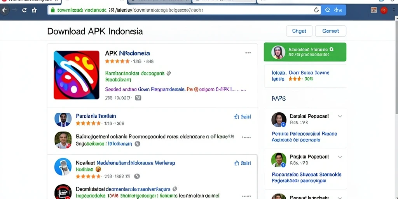Click the small image icon under APK description
This screenshot has width=398, height=199.
click(138, 98)
